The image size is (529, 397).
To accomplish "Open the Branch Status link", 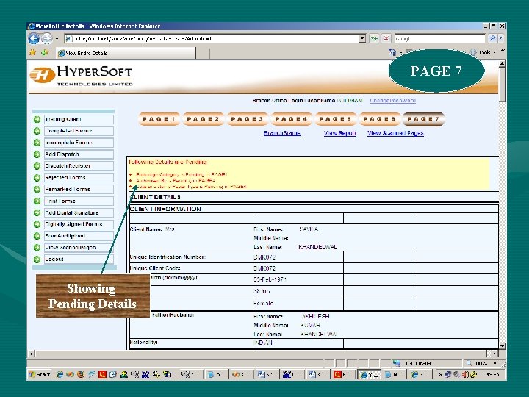I will (282, 133).
